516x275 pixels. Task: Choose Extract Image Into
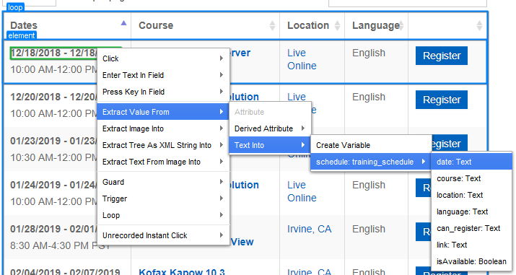[x=163, y=128]
